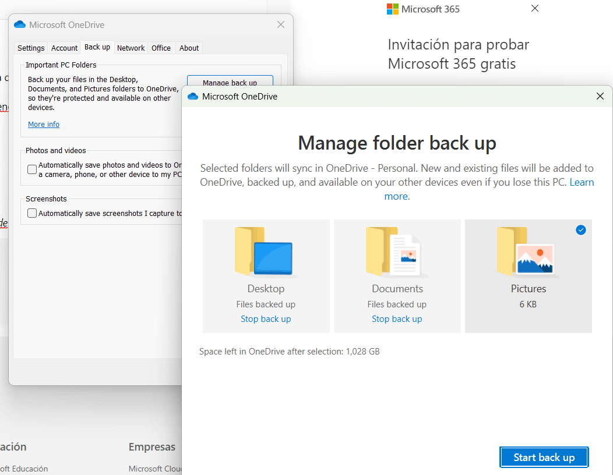This screenshot has width=613, height=475.
Task: Click the 'Manage folder back up' heading
Action: (x=397, y=143)
